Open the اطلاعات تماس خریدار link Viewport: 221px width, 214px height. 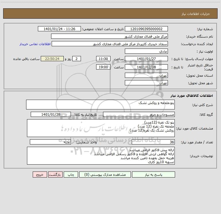coord(35,44)
